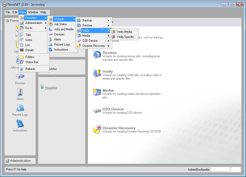Viewport: 246px width, 177px height.
Task: Click Admin@softpedia in status bar
Action: click(x=198, y=170)
